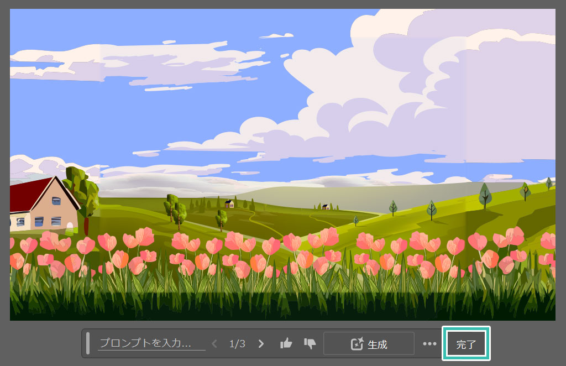This screenshot has height=366, width=566.
Task: Click the upper window of the red-roofed house
Action: [x=56, y=201]
